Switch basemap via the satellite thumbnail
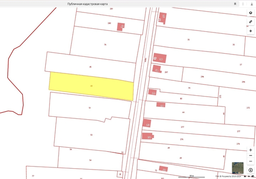This screenshot has height=179, width=256. click(x=238, y=168)
